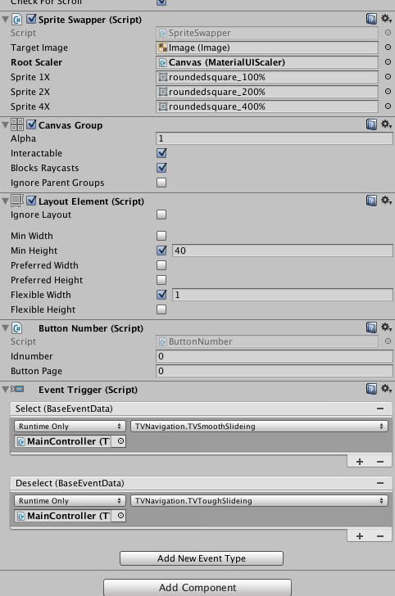This screenshot has width=395, height=596.
Task: Disable the Sprite Swapper component checkbox
Action: (x=31, y=19)
